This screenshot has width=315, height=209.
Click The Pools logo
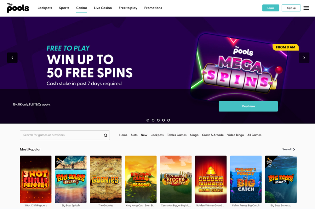[18, 8]
